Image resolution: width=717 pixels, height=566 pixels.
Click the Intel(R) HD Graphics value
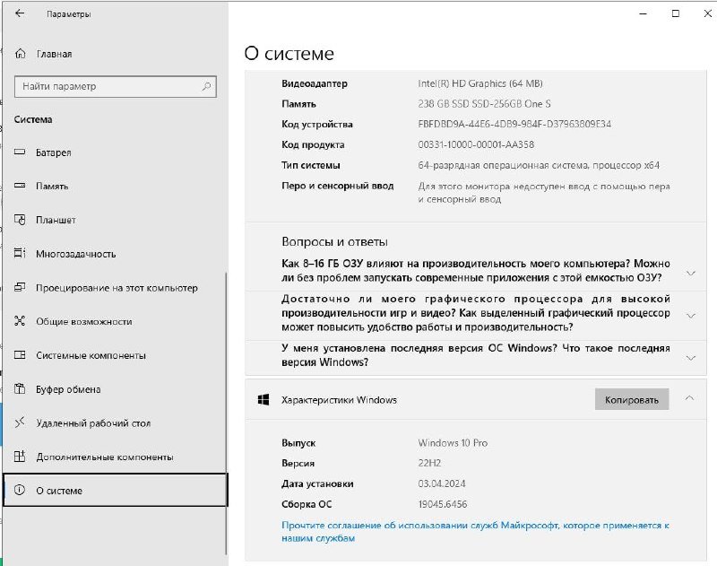coord(480,83)
